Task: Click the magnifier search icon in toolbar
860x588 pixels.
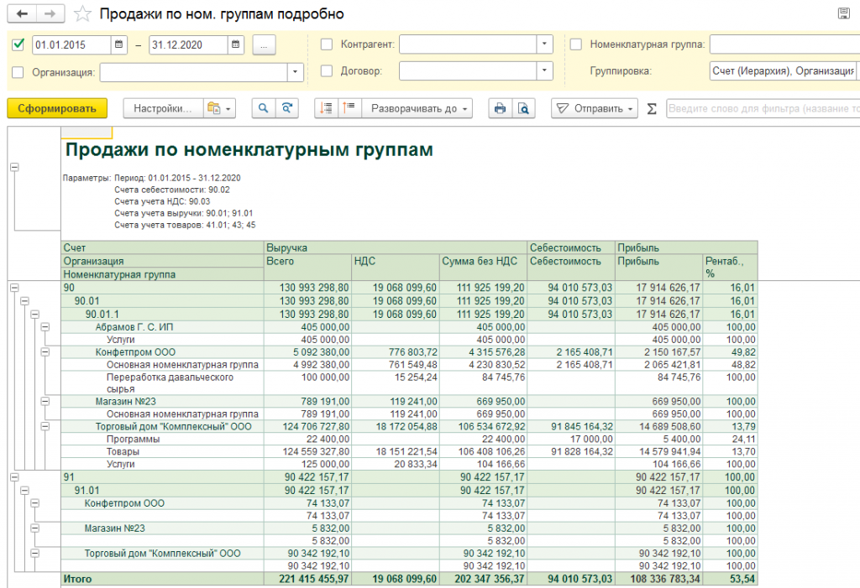Action: click(264, 108)
